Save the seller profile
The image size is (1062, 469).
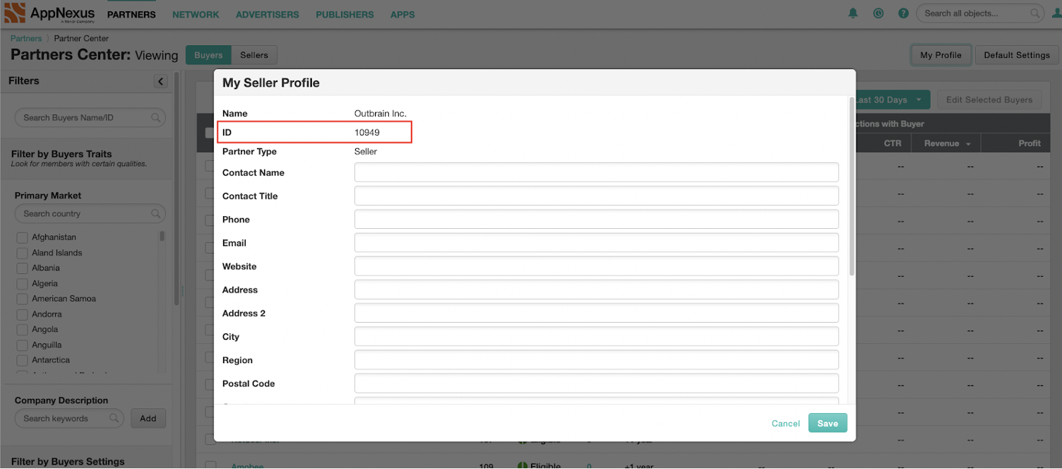[x=827, y=423]
